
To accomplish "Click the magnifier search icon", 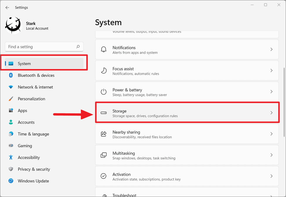I will click(78, 47).
